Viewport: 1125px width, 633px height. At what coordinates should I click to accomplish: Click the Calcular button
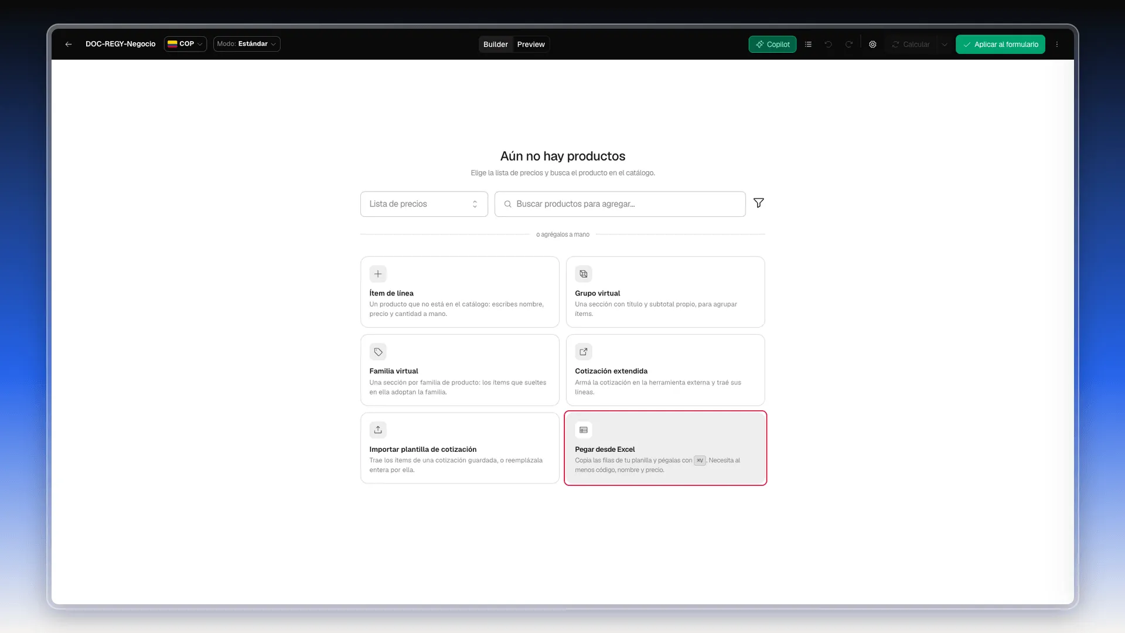[x=911, y=45]
